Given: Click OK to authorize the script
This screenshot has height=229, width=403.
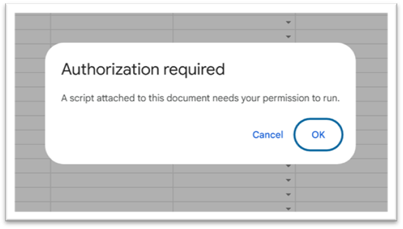Looking at the screenshot, I should 318,135.
